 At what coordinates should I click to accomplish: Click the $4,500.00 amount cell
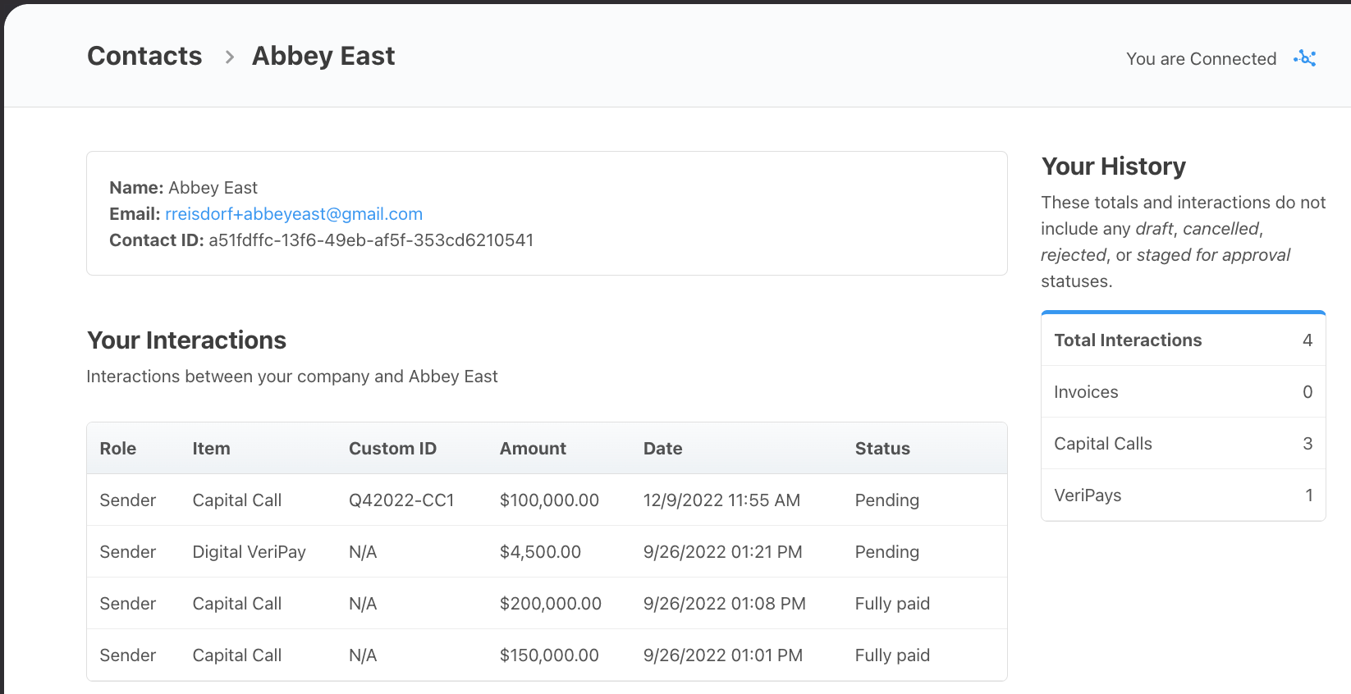click(540, 552)
